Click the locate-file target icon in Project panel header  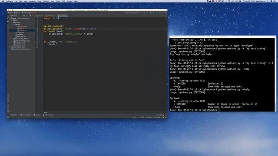24,16
